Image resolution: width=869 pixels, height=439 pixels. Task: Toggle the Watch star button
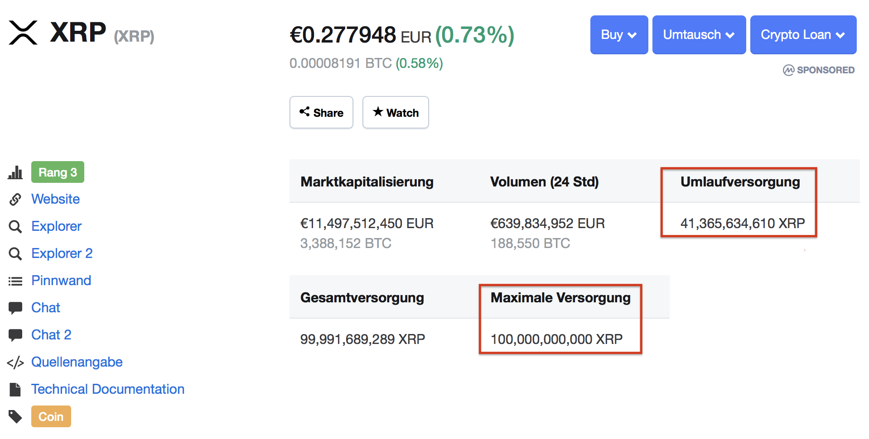tap(396, 112)
